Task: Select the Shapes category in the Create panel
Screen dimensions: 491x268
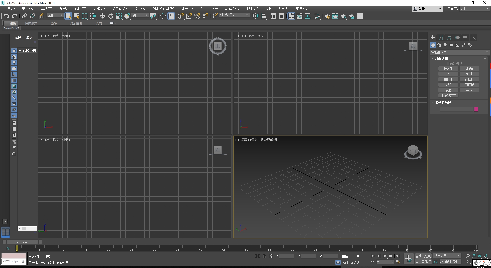Action: click(x=439, y=45)
